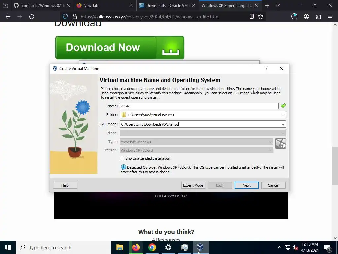The width and height of the screenshot is (338, 254).
Task: Reload the current page
Action: [x=32, y=17]
